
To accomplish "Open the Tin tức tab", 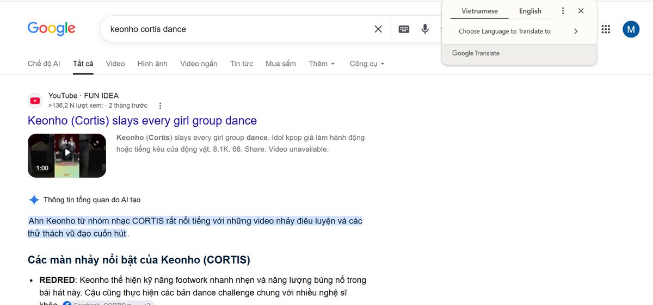I will [242, 64].
